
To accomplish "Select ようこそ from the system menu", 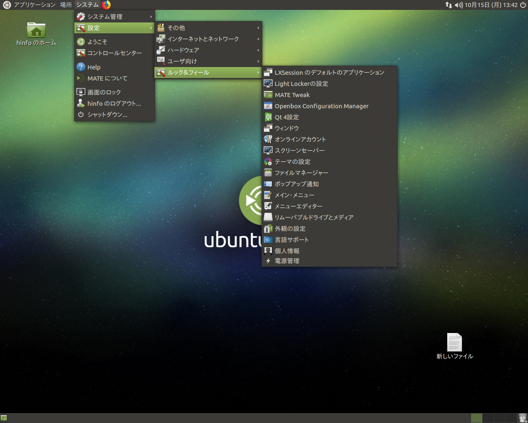I will point(115,42).
